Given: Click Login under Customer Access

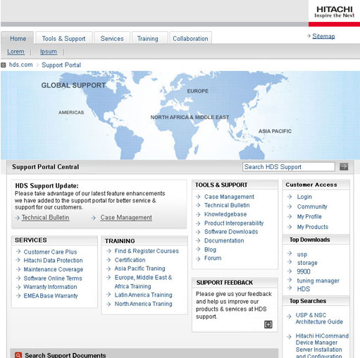Looking at the screenshot, I should 304,197.
